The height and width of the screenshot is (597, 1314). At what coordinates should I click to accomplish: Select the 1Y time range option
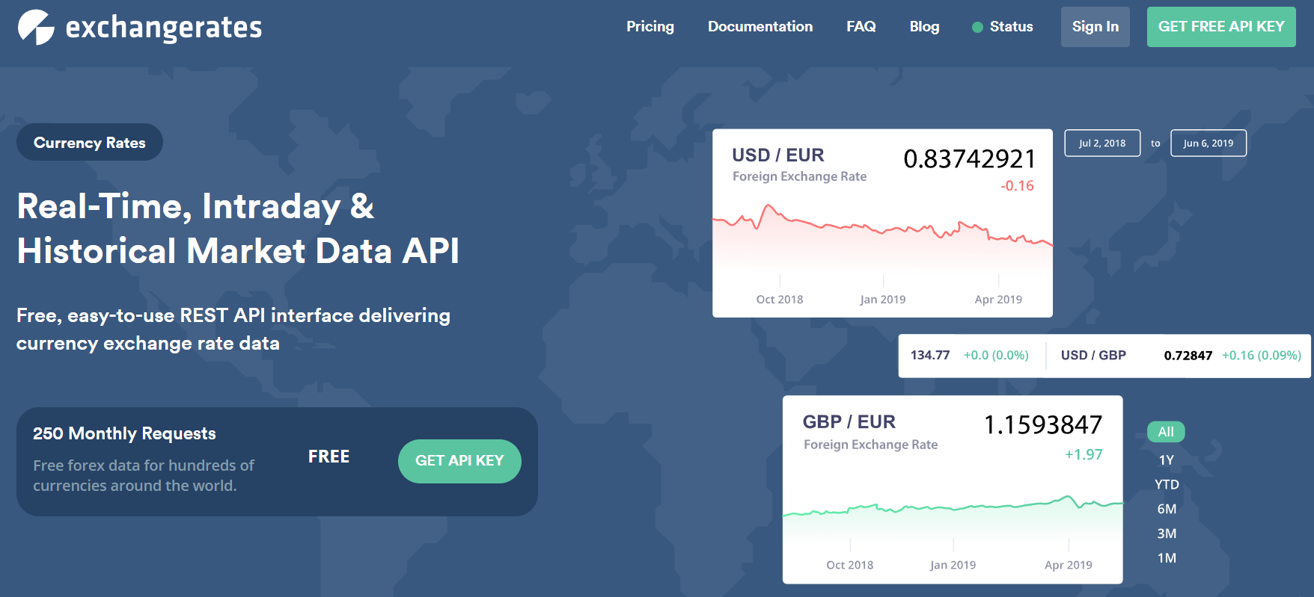[1166, 460]
